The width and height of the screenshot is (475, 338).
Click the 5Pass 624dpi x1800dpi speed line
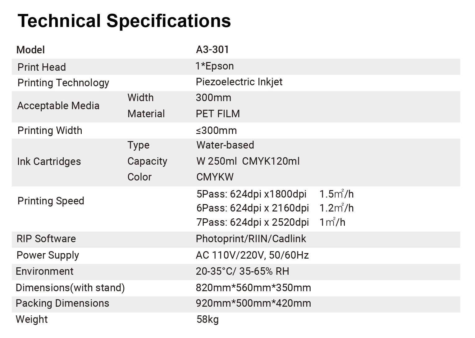click(251, 194)
